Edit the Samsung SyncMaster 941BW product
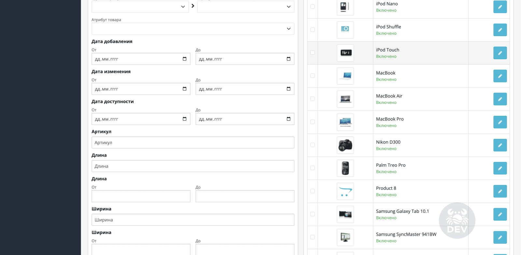The image size is (521, 255). coord(500,238)
